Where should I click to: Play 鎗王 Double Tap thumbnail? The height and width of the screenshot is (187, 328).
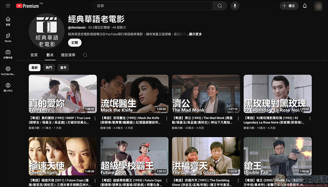point(277,156)
